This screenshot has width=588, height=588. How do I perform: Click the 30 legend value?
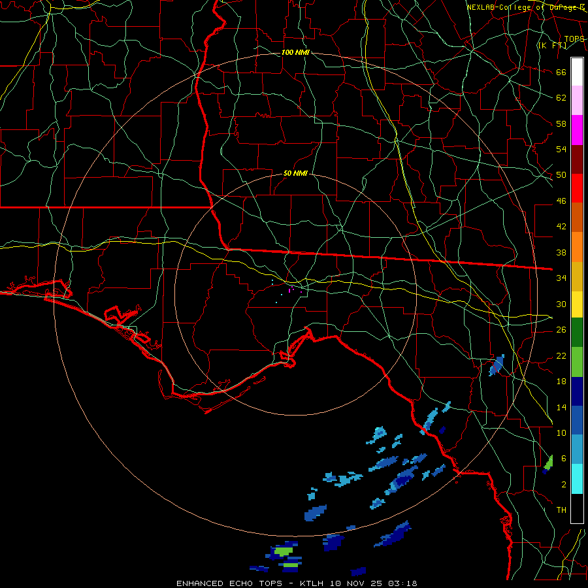(x=561, y=304)
